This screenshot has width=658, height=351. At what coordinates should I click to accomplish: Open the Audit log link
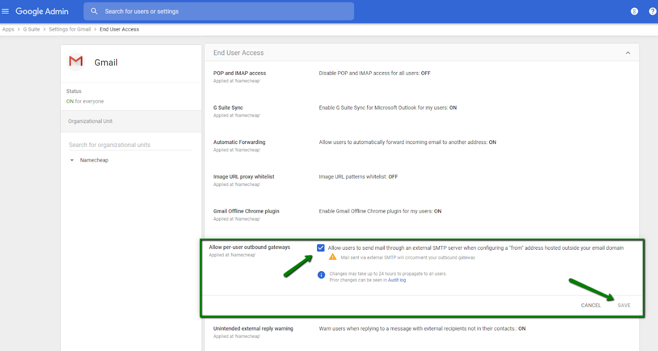coord(397,280)
